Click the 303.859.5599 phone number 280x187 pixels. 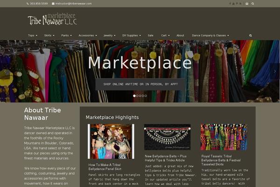tap(39, 4)
